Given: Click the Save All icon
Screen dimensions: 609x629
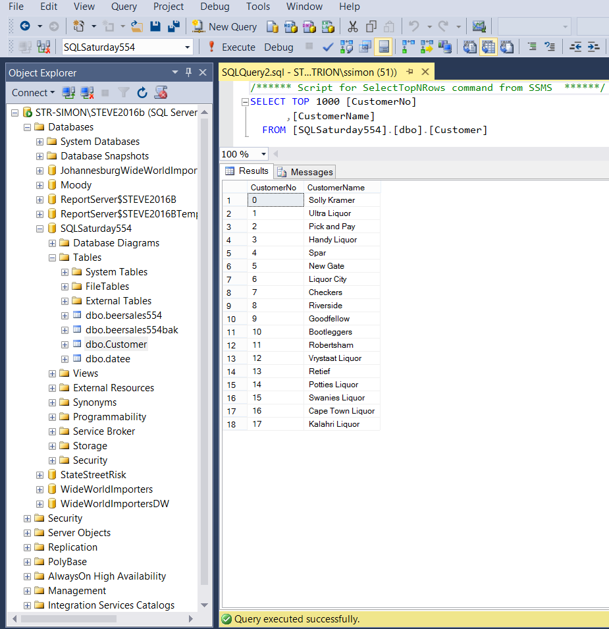Looking at the screenshot, I should tap(174, 26).
